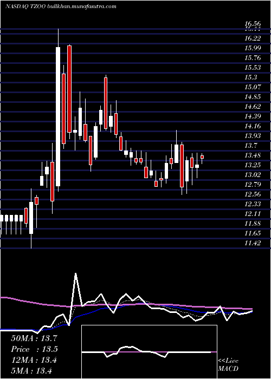The width and height of the screenshot is (271, 379).
Task: Click the 11.65 price axis label
Action: click(x=253, y=233)
